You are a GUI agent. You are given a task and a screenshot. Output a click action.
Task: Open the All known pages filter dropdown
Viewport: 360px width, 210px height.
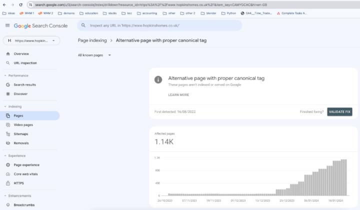coord(94,55)
